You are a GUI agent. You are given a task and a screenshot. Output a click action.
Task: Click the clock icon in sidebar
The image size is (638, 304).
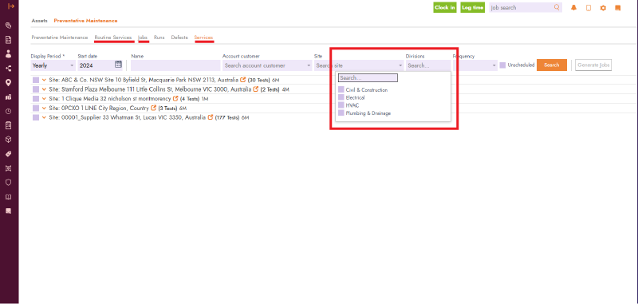pos(8,112)
